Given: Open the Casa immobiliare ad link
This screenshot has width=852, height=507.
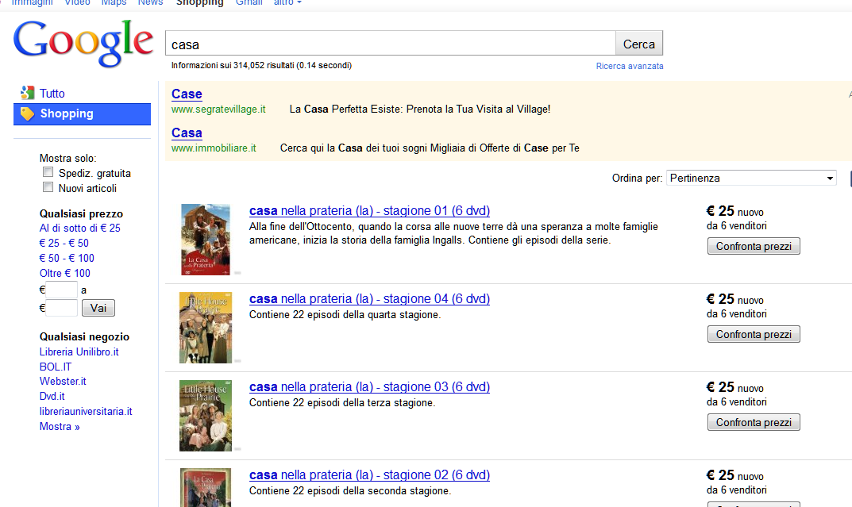Looking at the screenshot, I should (x=187, y=133).
